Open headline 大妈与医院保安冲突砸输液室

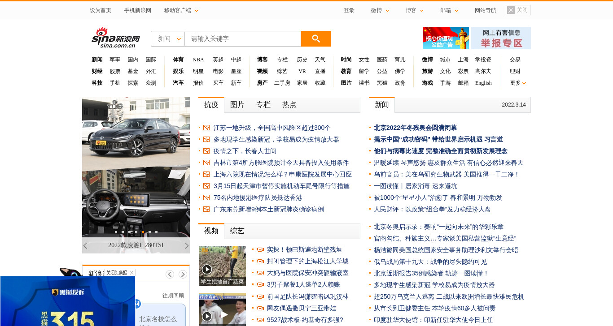pyautogui.click(x=308, y=273)
